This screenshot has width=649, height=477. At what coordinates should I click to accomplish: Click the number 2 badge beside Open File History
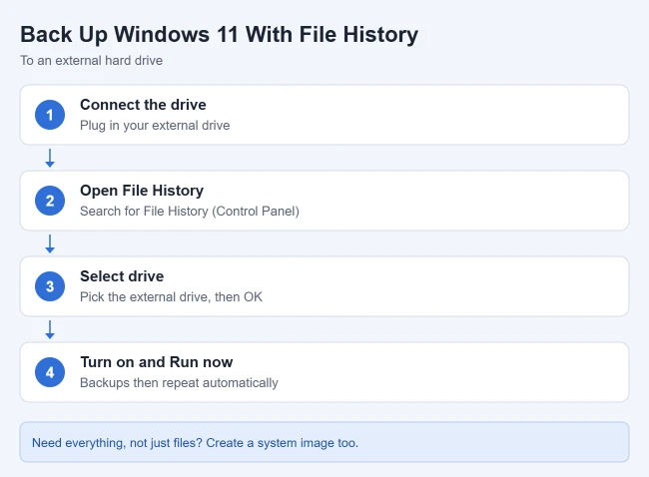click(x=50, y=201)
